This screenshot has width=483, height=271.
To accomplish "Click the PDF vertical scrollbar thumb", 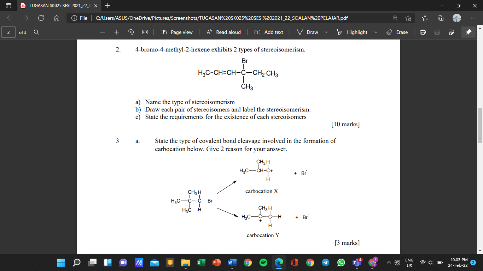I will (480, 125).
